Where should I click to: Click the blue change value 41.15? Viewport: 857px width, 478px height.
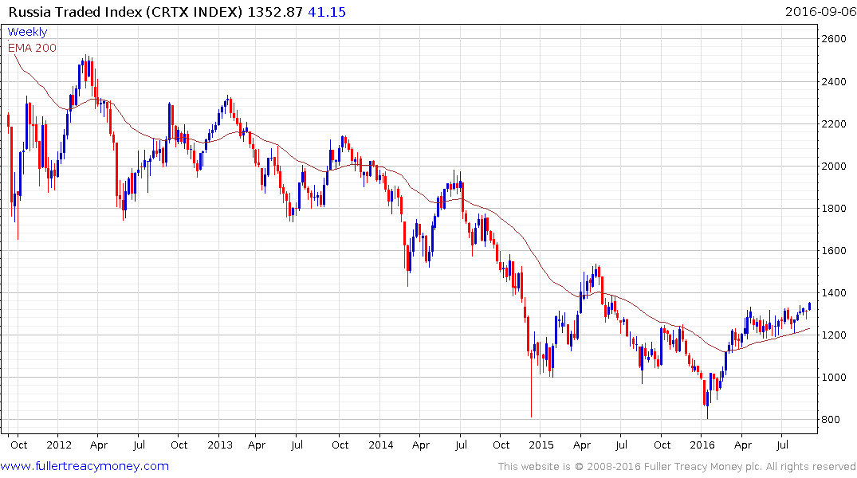327,11
